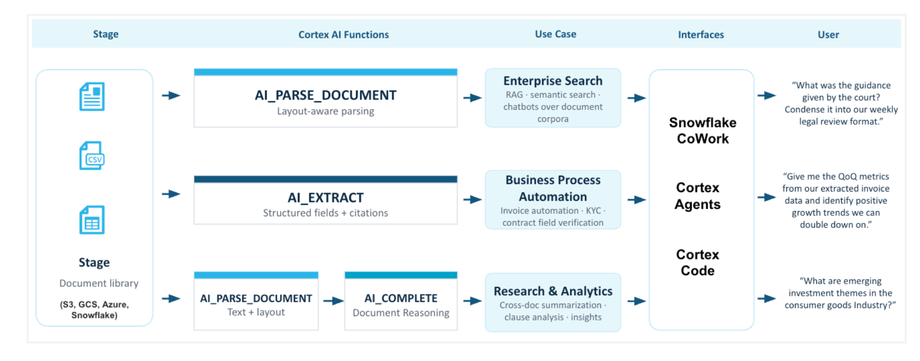The height and width of the screenshot is (361, 920).
Task: Open the Research & Analytics card
Action: (553, 302)
